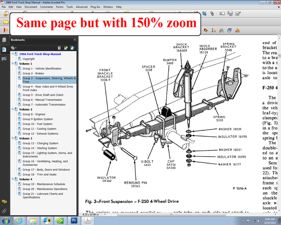Open the Tools menu

69,7
